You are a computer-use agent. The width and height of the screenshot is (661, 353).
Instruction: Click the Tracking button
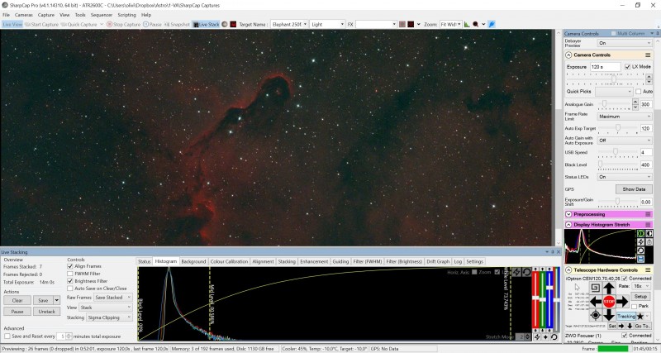pyautogui.click(x=626, y=316)
